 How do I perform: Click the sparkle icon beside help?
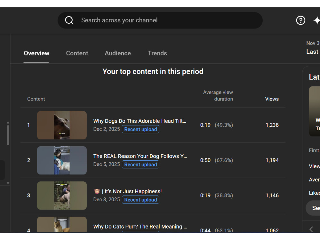pos(316,20)
